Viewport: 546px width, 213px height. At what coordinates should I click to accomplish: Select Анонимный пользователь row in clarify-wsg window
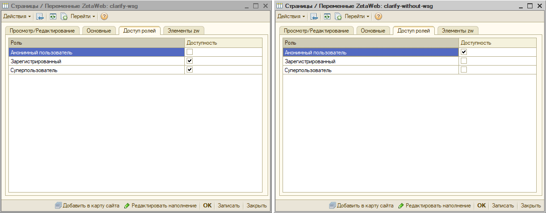click(135, 52)
